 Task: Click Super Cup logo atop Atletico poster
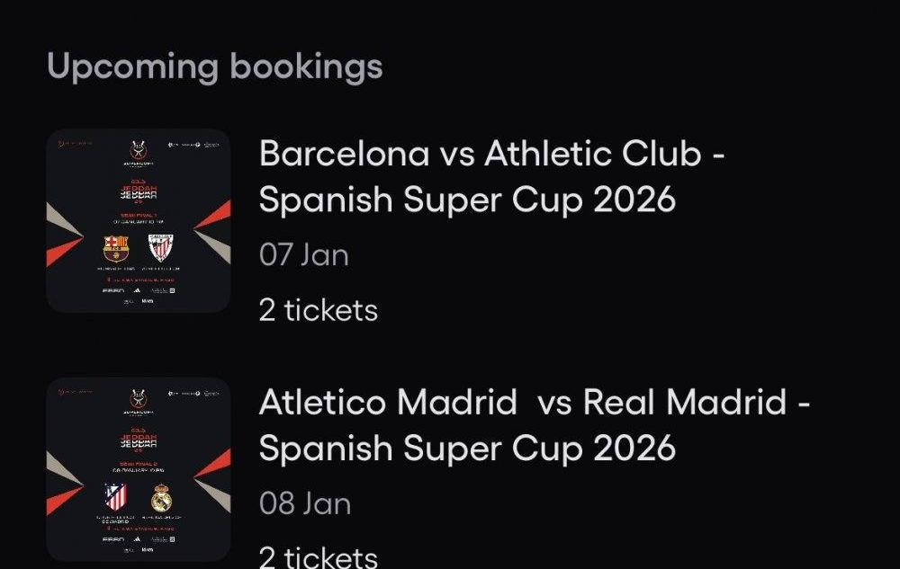[138, 398]
